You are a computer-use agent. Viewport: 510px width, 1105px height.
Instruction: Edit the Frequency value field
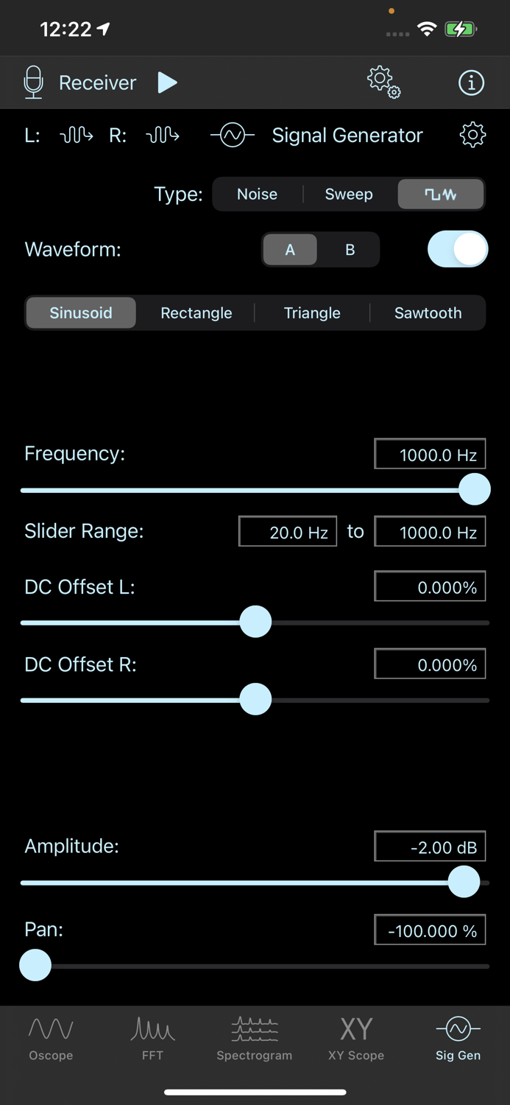[430, 453]
